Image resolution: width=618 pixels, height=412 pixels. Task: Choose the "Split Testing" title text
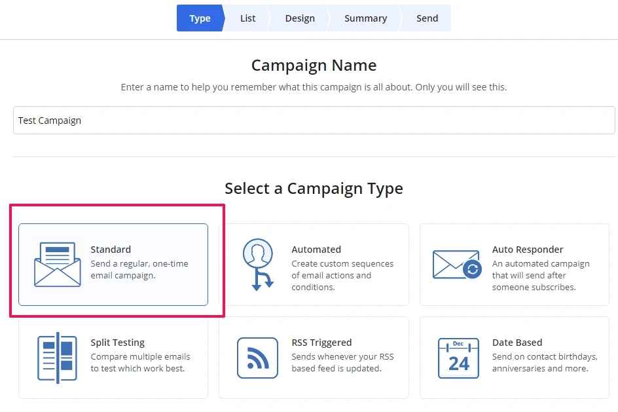118,343
